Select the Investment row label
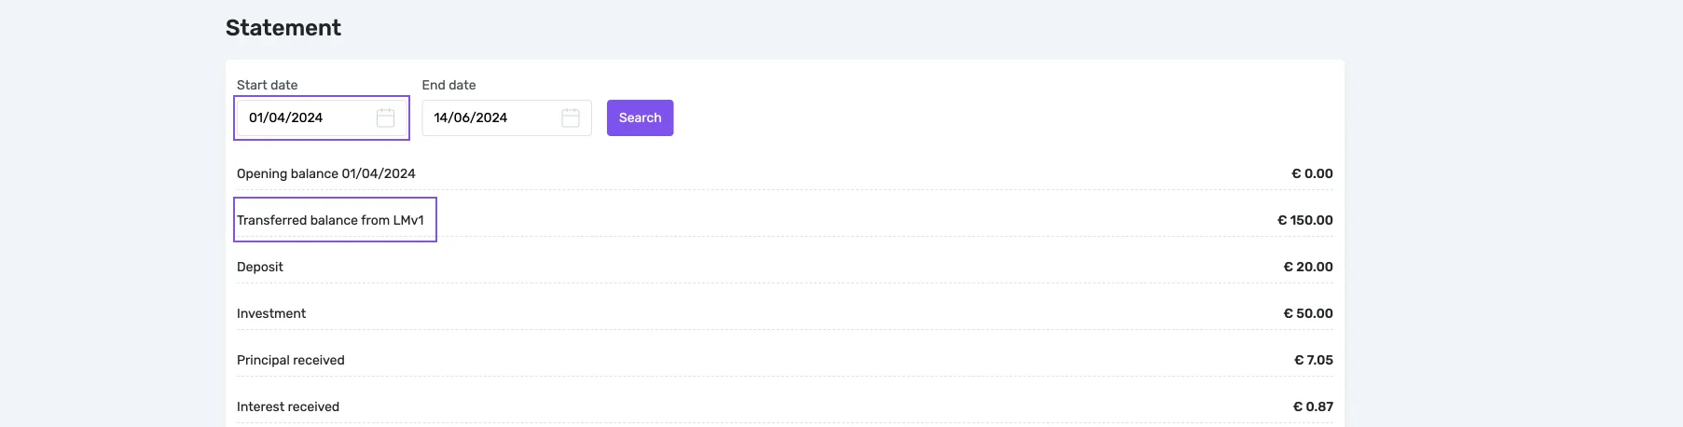The width and height of the screenshot is (1683, 427). 271,313
